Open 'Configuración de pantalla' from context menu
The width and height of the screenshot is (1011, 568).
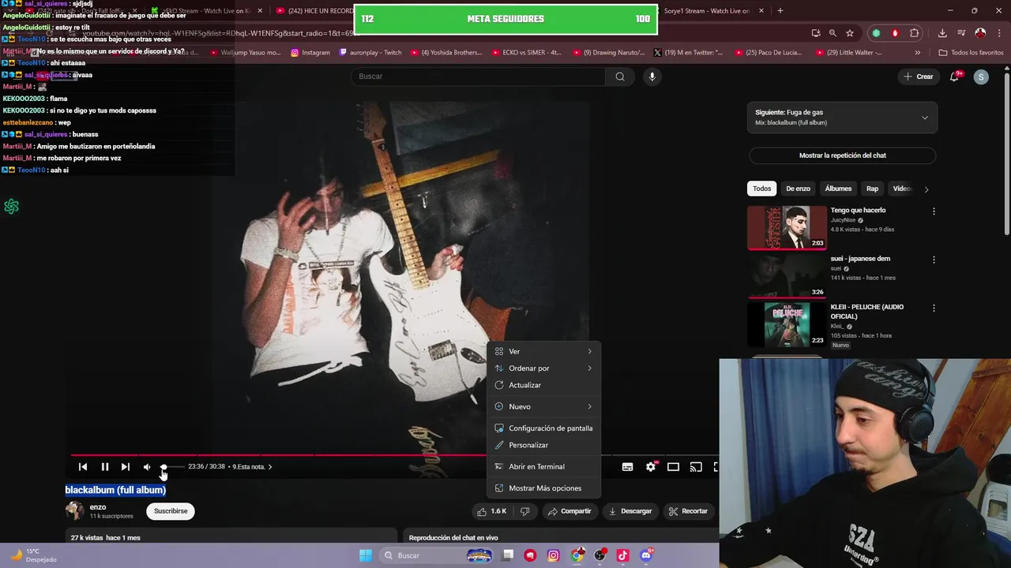543,428
